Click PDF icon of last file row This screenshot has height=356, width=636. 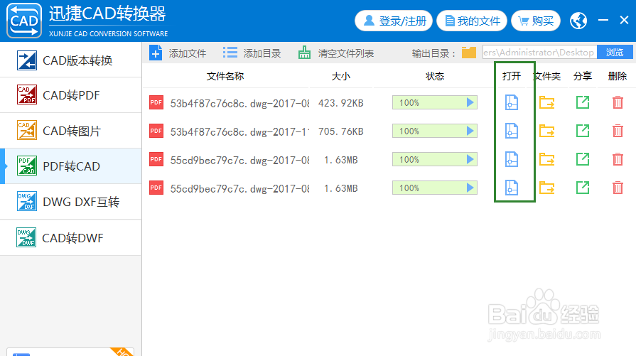(156, 188)
